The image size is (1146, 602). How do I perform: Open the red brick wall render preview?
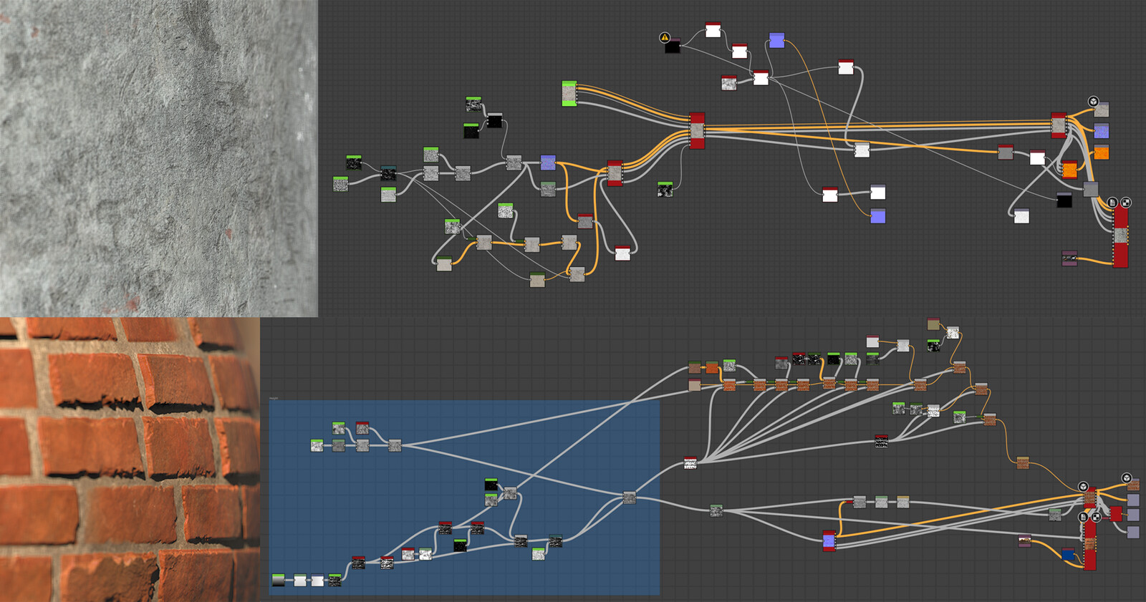tap(130, 460)
